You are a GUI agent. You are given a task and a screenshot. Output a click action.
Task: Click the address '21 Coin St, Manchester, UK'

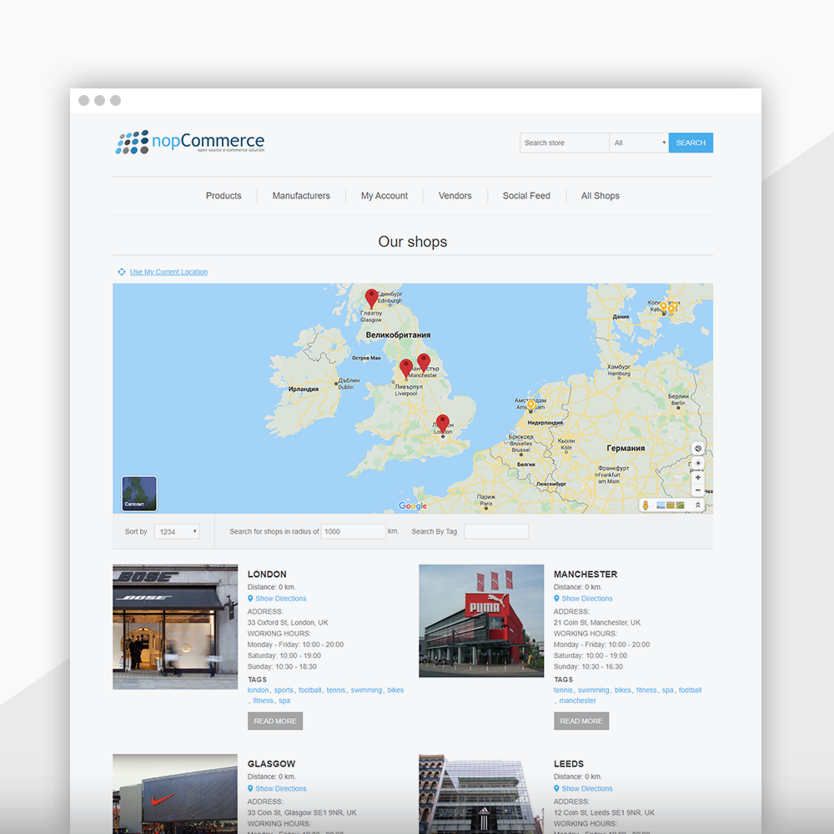tap(597, 622)
